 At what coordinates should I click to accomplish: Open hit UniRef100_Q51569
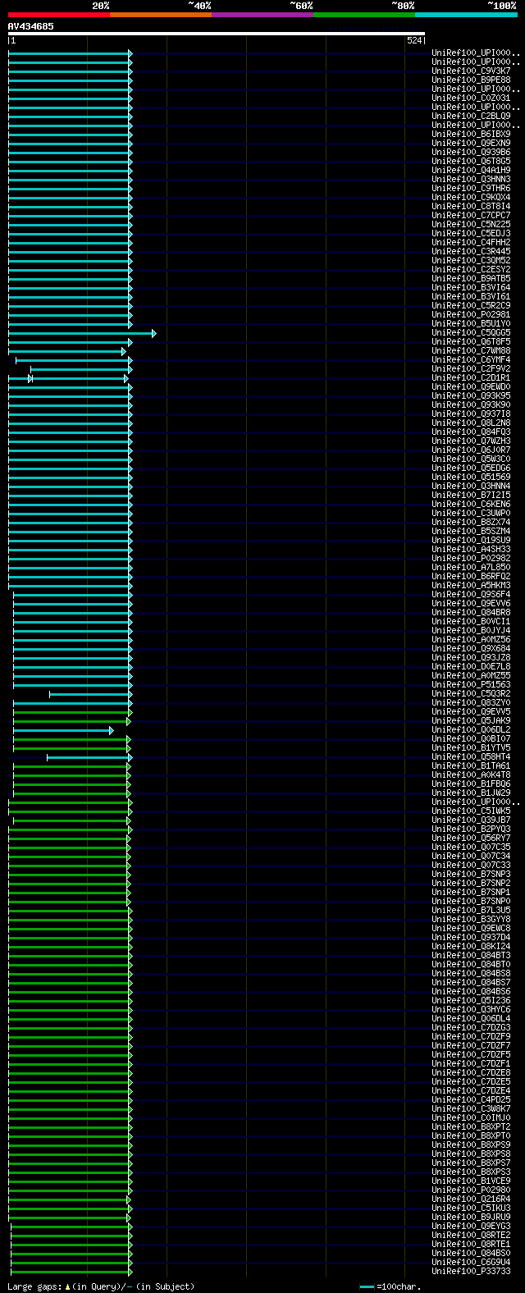click(x=472, y=477)
